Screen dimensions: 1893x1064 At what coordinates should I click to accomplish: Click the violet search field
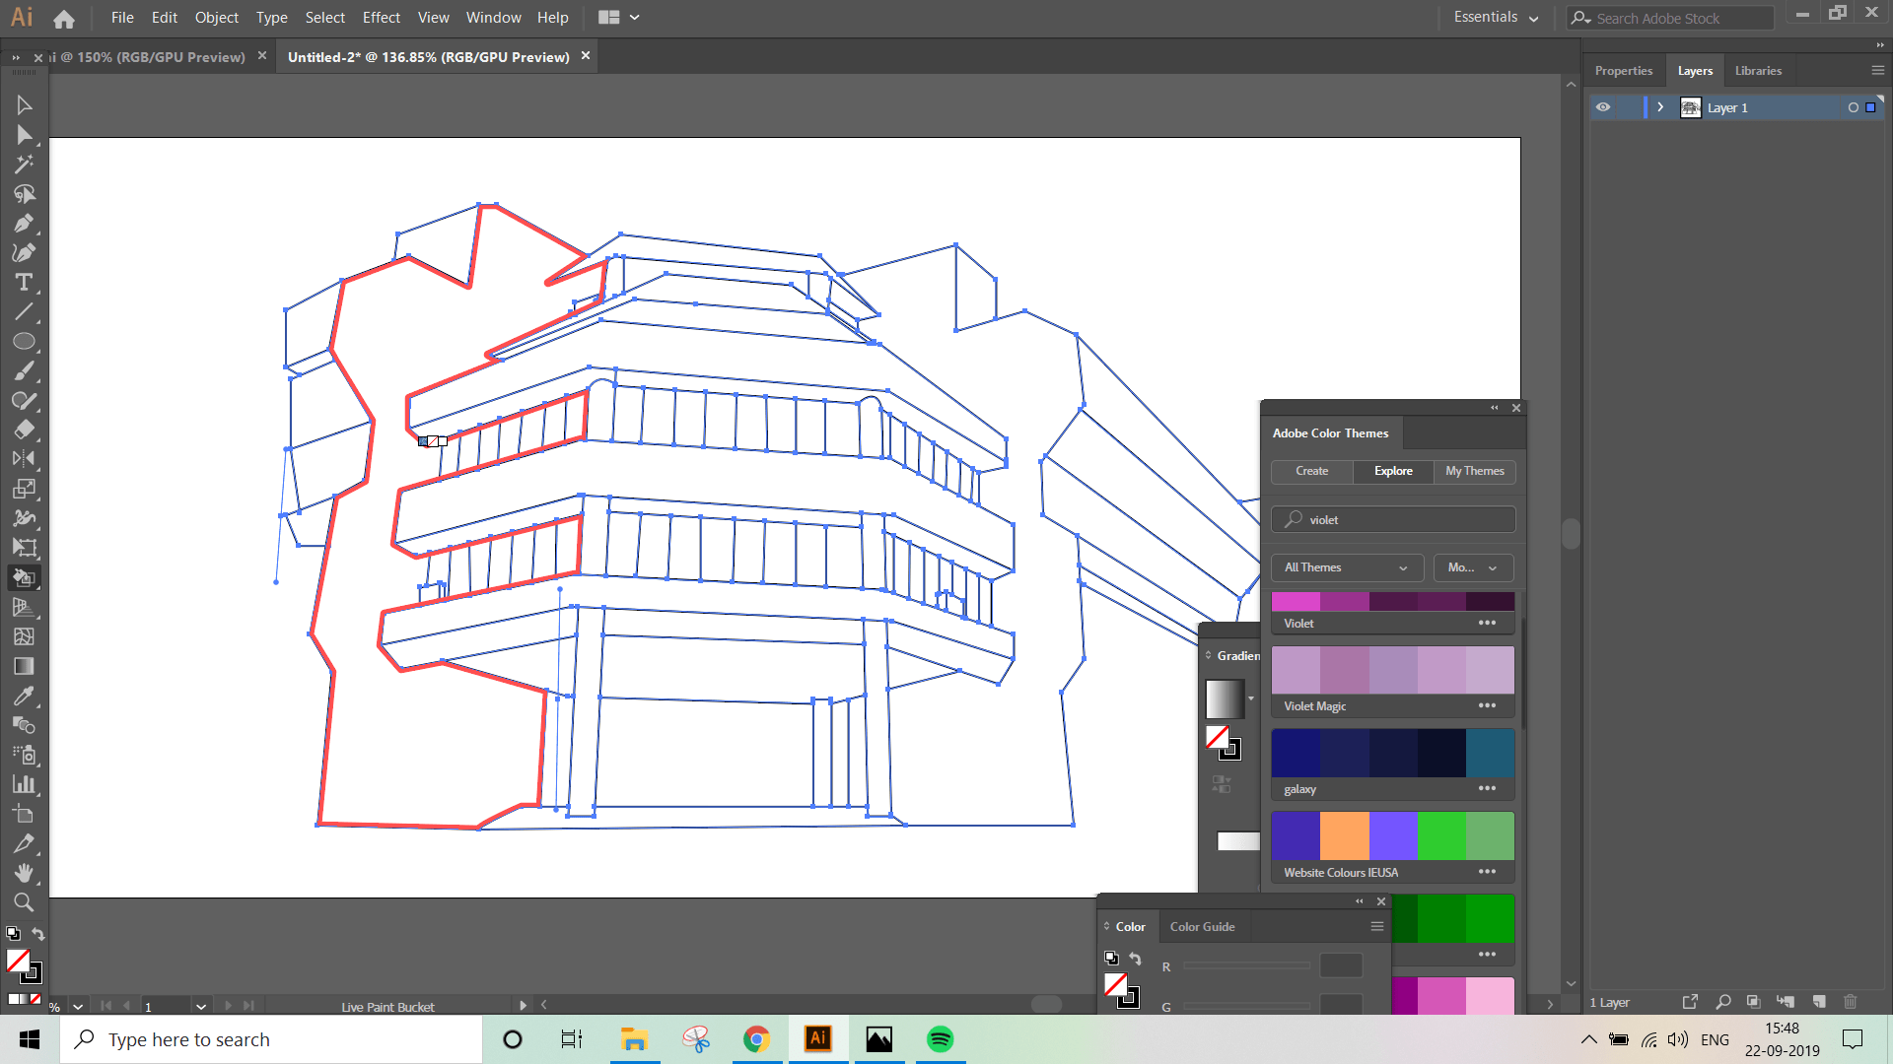click(x=1392, y=519)
